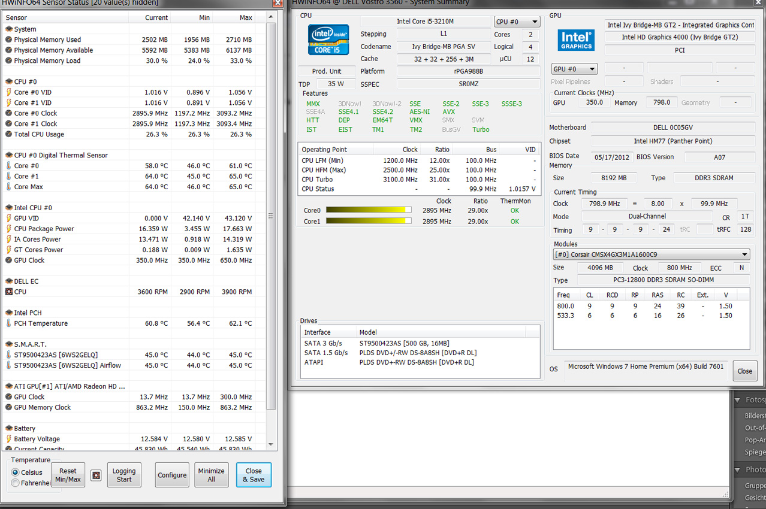Viewport: 766px width, 509px height.
Task: Click the System sensor group icon
Action: 8,29
